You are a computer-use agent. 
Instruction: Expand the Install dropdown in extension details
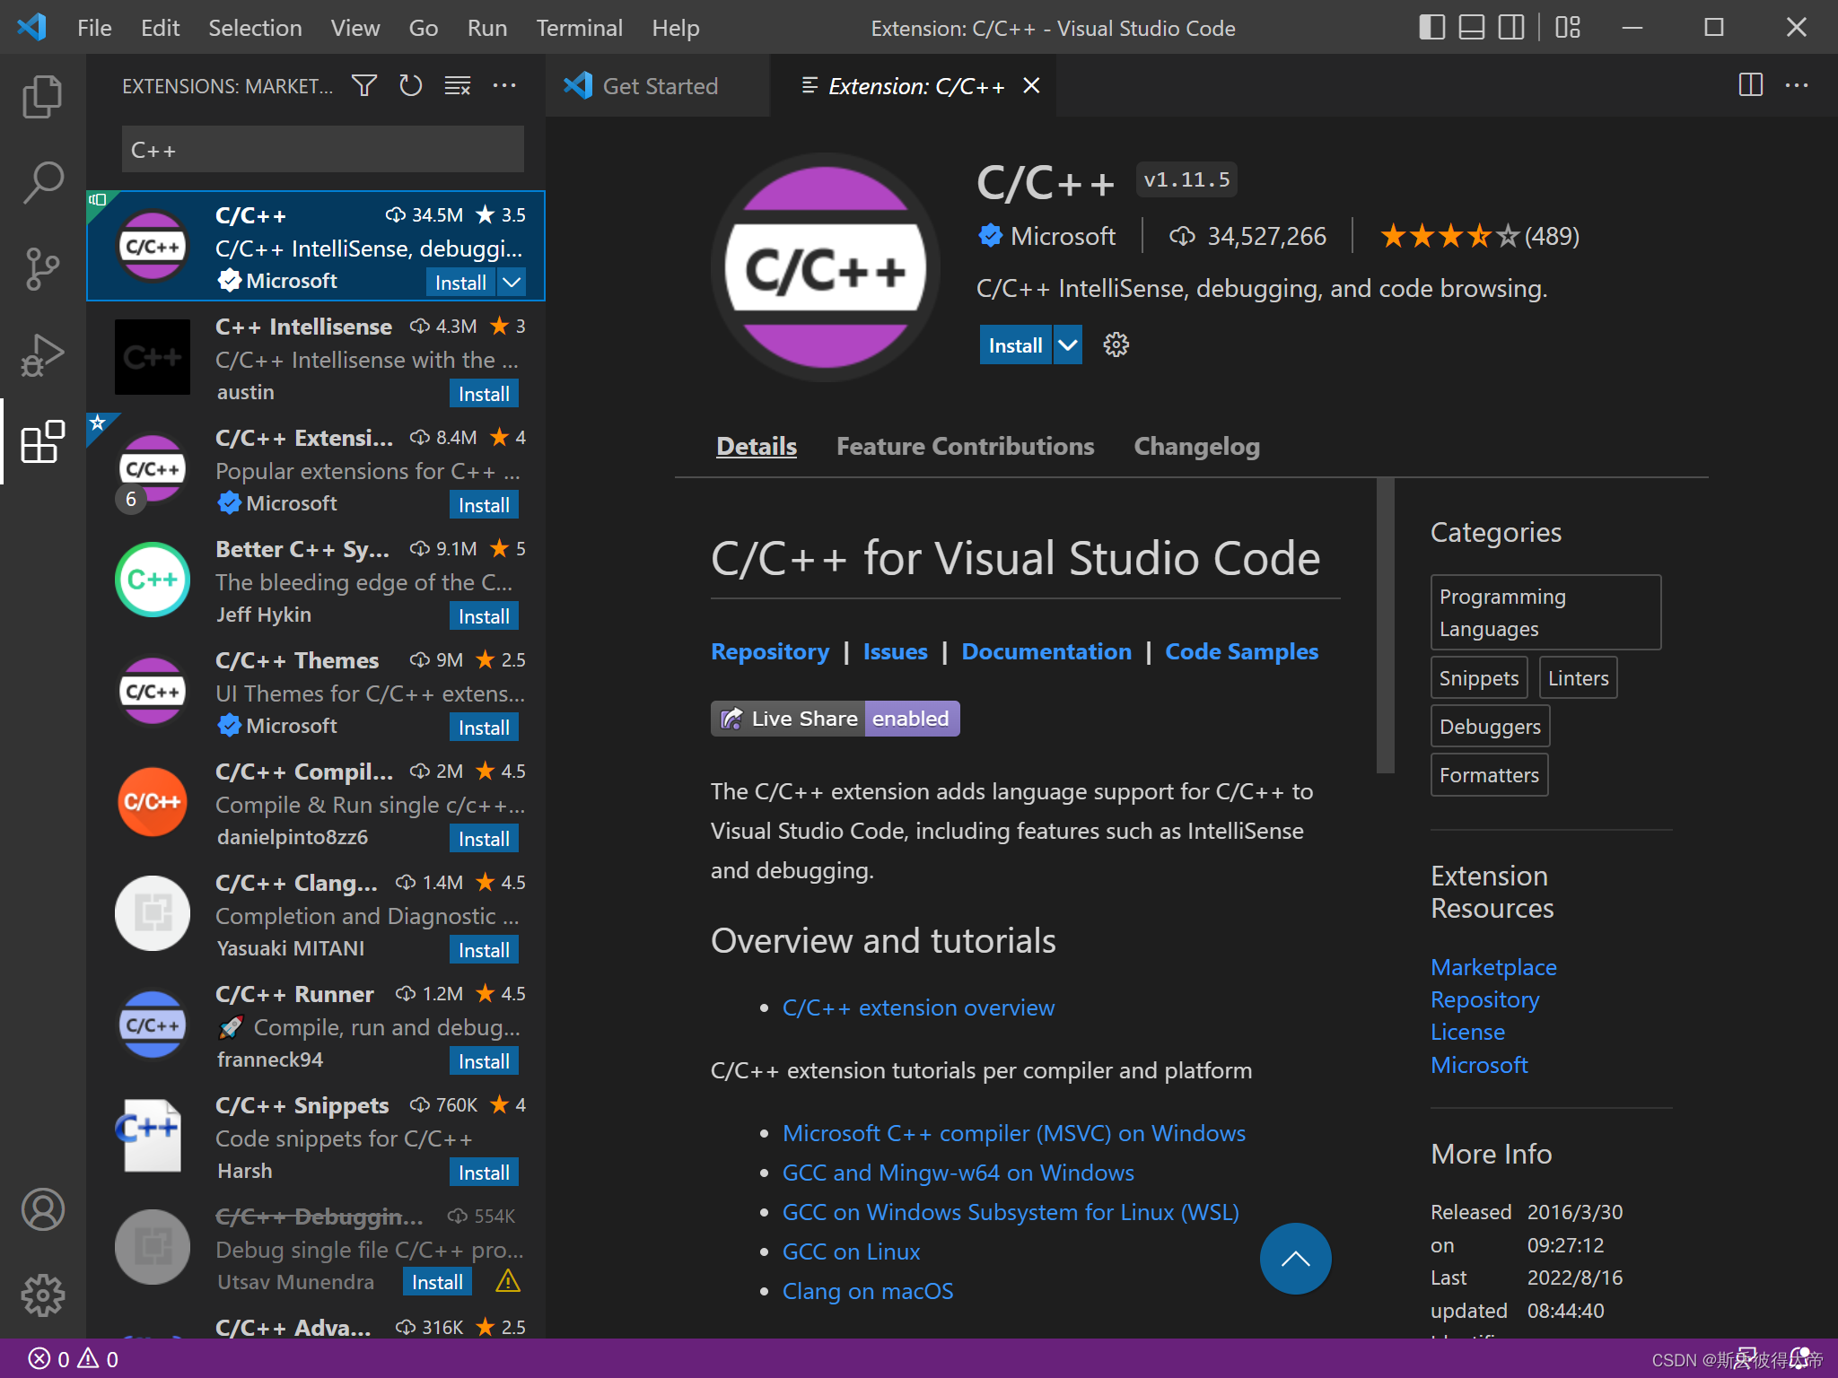point(1068,345)
